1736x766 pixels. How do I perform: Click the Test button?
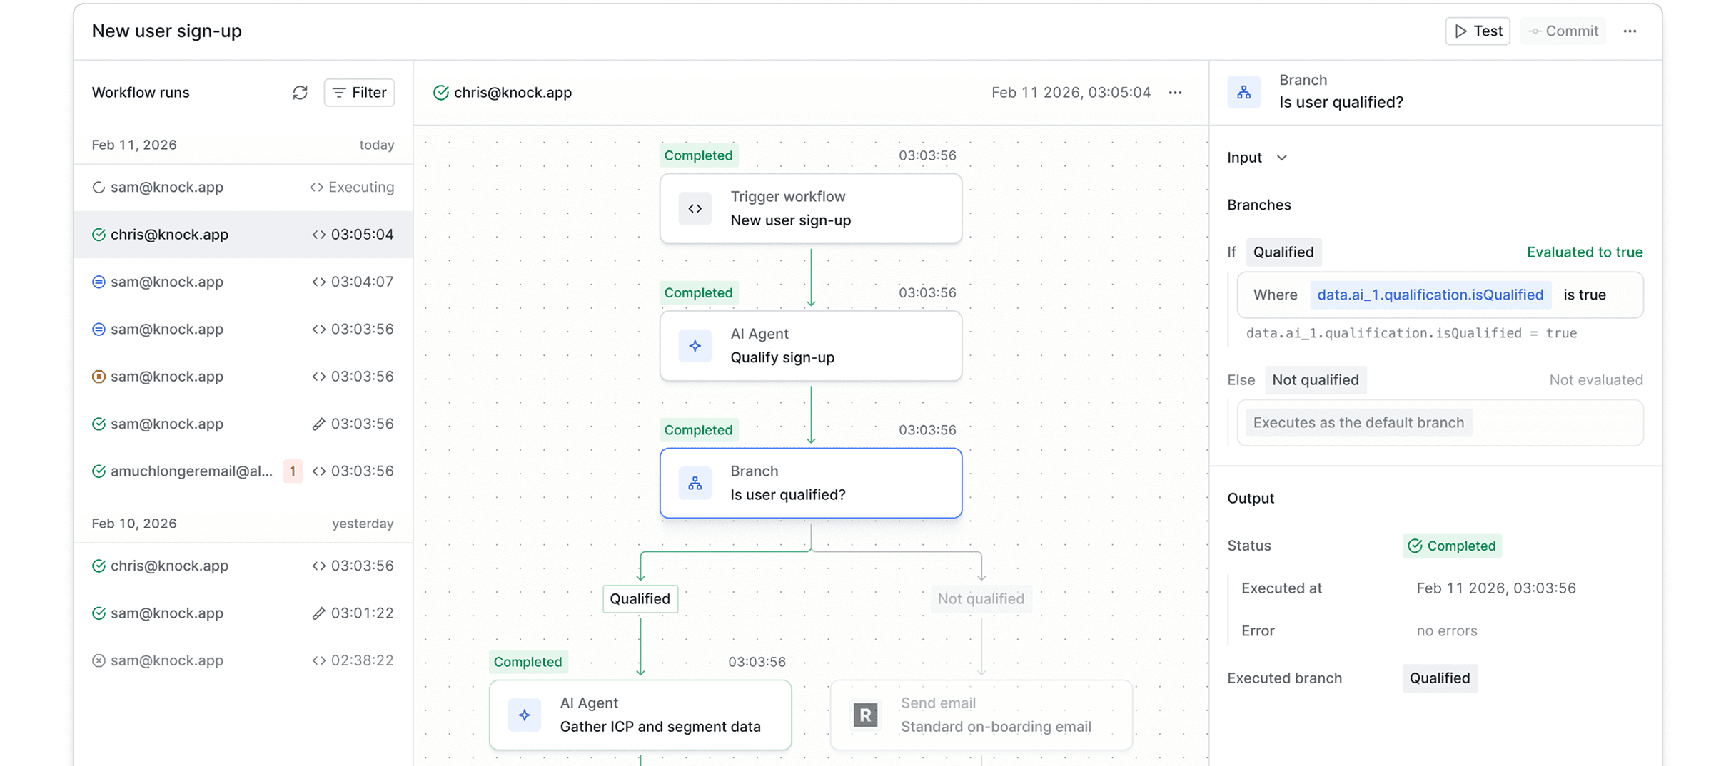(1477, 31)
